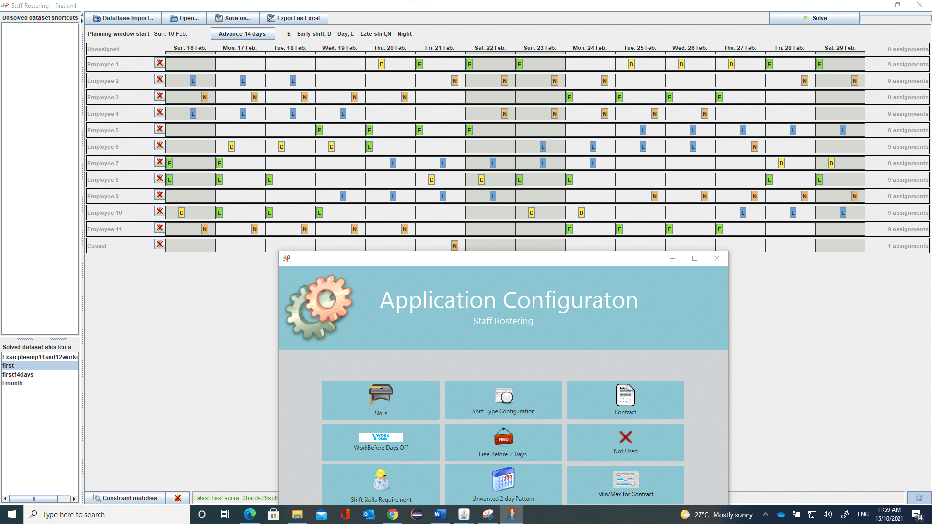Open the Contract configuration tile
This screenshot has height=524, width=932.
pyautogui.click(x=625, y=400)
